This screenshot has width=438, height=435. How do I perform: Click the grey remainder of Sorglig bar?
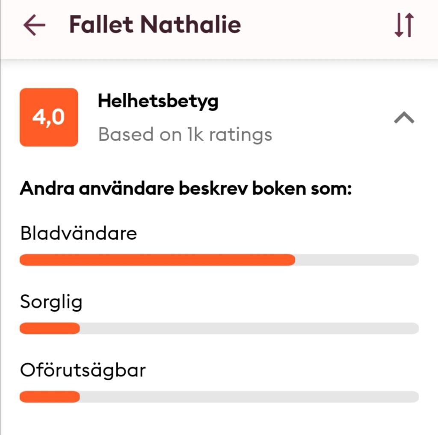coord(248,328)
